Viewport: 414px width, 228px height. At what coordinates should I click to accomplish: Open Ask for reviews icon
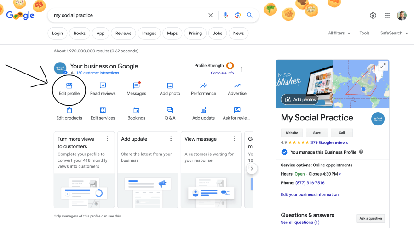[237, 110]
